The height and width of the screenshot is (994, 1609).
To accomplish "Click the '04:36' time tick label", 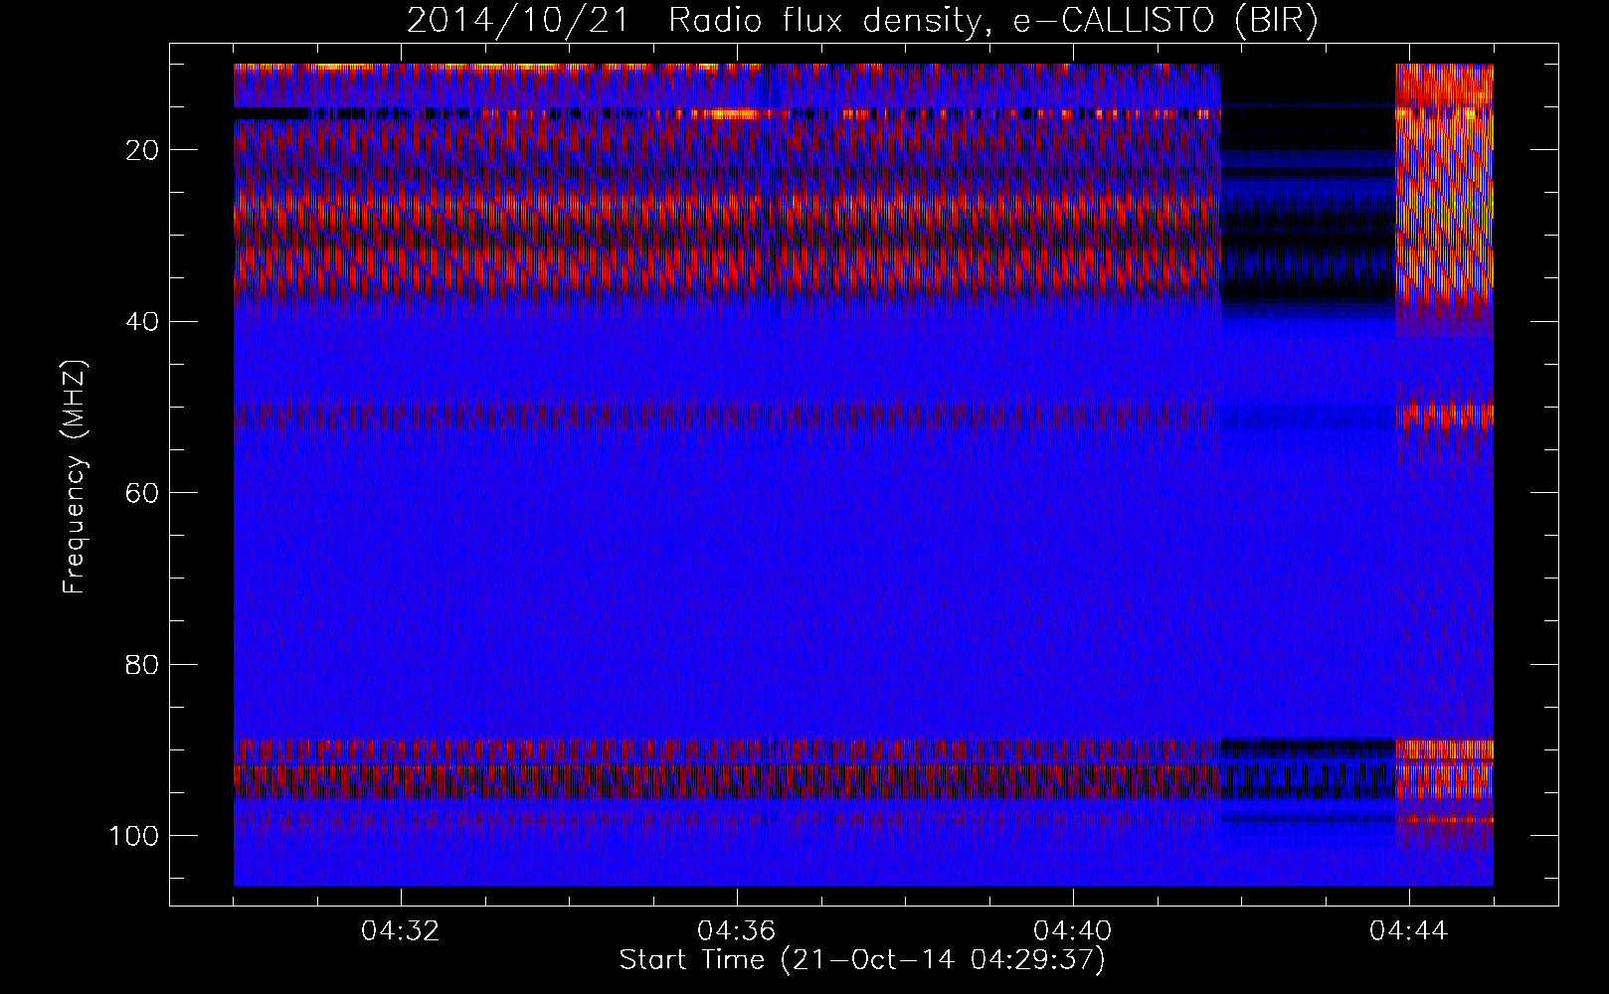I will (737, 931).
